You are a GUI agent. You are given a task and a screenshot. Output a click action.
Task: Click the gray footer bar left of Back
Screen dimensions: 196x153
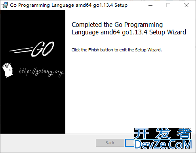coord(48,143)
